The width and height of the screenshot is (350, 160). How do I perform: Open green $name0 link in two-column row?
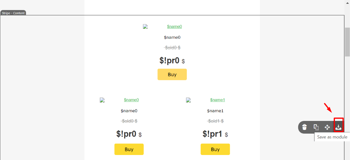coord(131,100)
